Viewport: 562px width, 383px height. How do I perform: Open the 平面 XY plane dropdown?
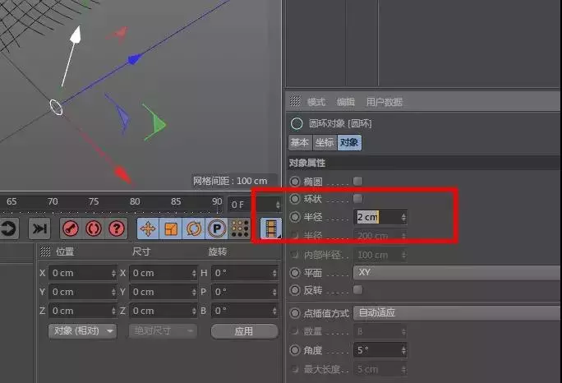click(x=456, y=272)
